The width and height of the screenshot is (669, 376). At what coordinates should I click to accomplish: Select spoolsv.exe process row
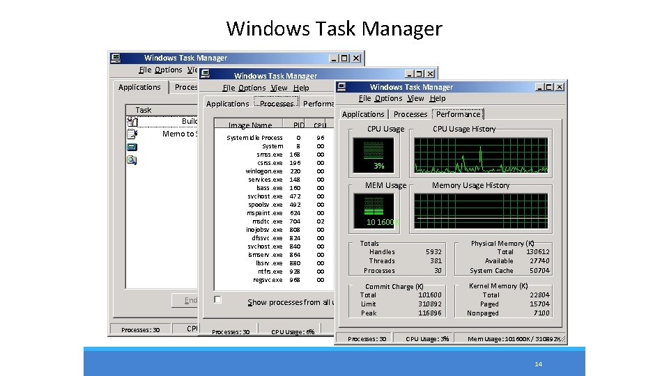pos(275,205)
